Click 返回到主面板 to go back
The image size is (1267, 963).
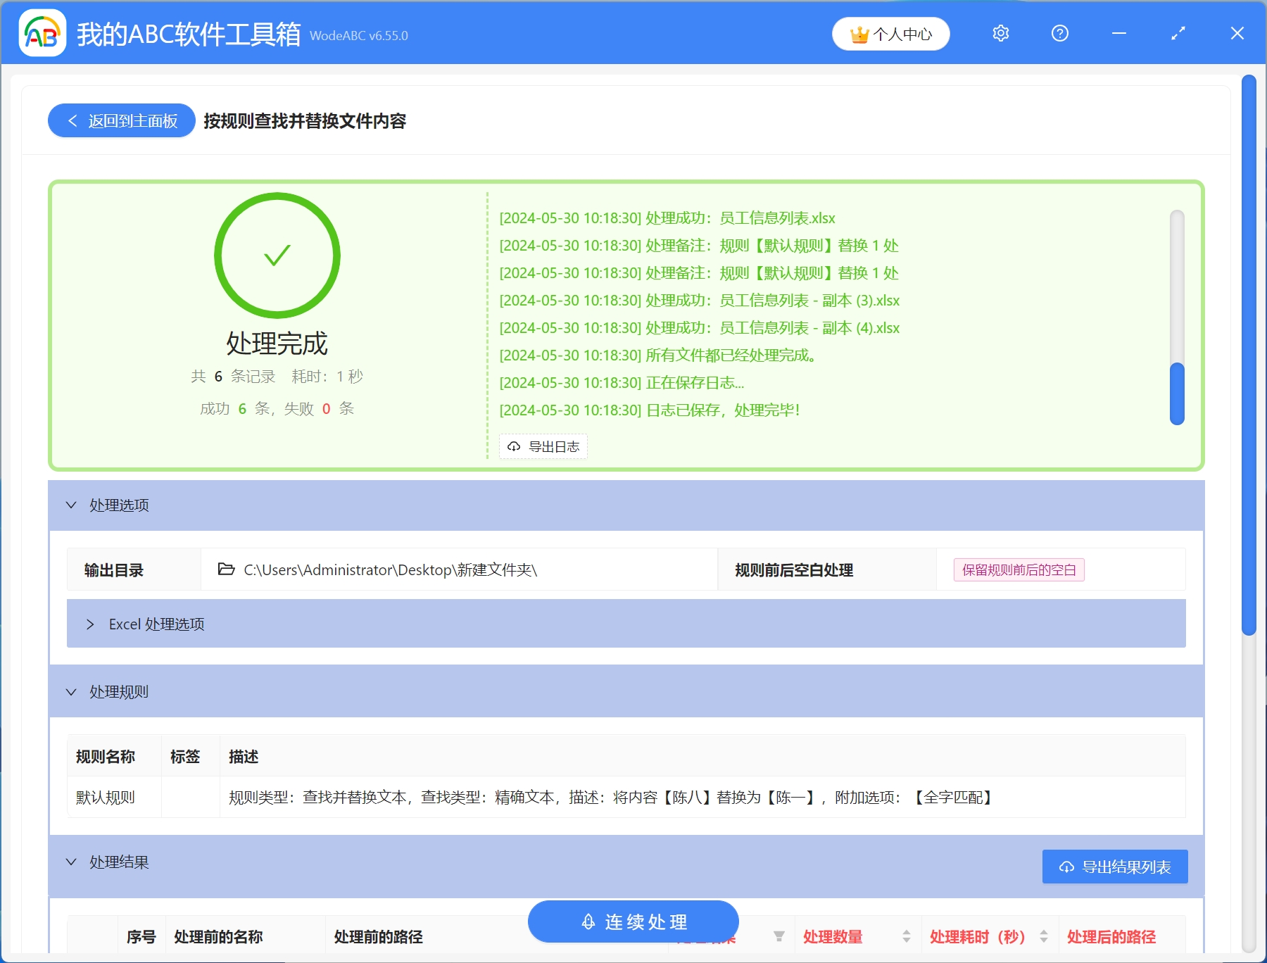click(x=121, y=120)
